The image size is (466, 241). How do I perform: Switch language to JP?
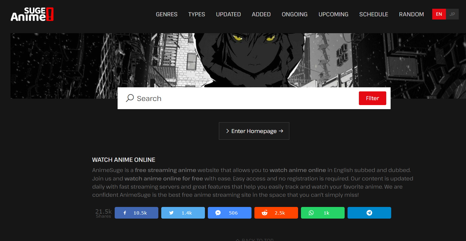pos(452,14)
